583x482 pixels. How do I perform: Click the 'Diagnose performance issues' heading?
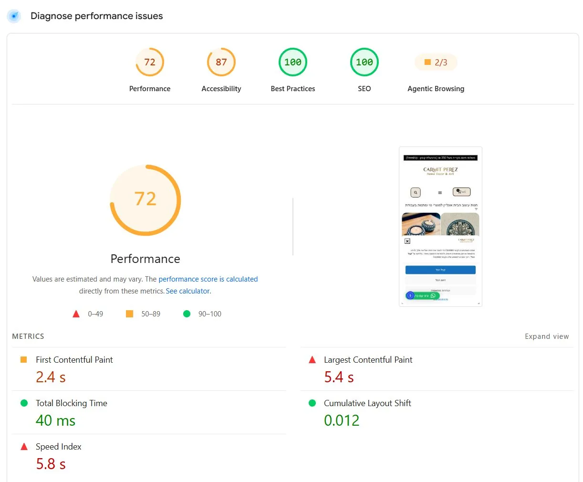[97, 16]
